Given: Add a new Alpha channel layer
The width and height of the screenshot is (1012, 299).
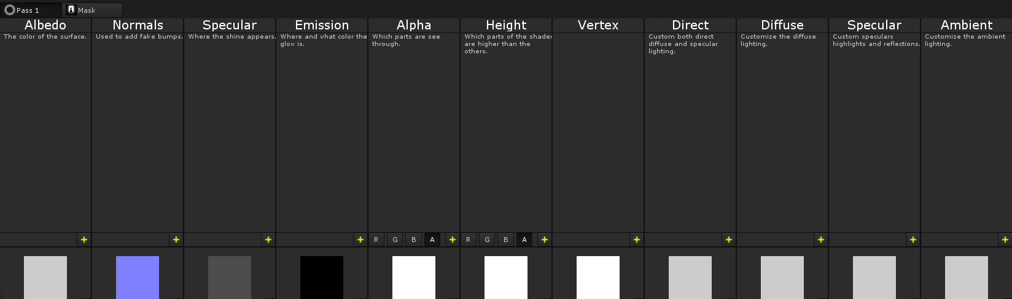Looking at the screenshot, I should [x=453, y=240].
